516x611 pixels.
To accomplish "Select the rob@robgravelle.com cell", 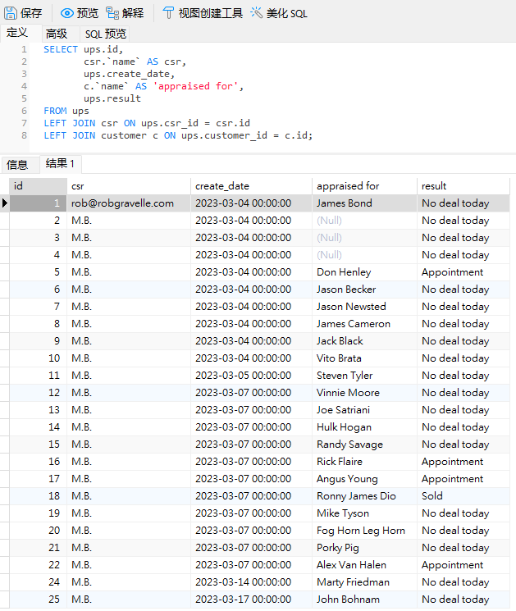I will [129, 203].
